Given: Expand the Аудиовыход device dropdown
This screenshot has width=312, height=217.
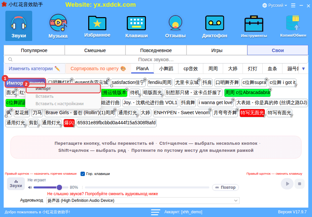Looking at the screenshot, I should (x=236, y=201).
